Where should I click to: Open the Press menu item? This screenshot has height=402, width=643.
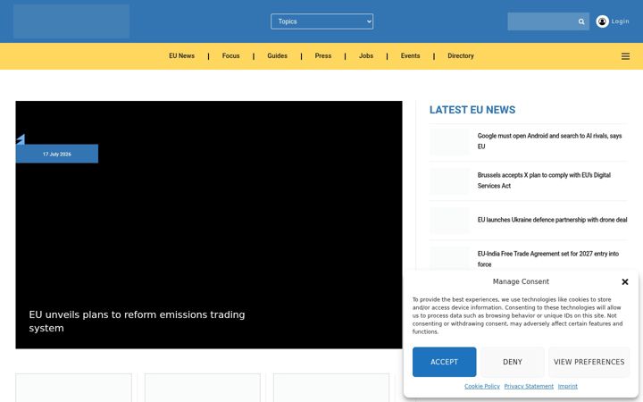point(323,55)
